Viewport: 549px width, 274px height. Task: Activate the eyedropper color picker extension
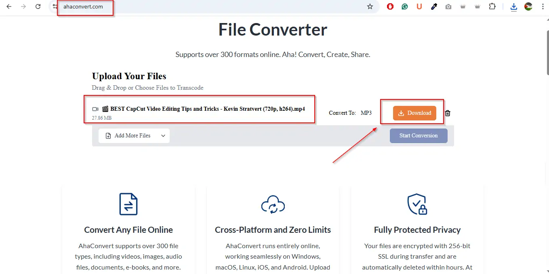[434, 6]
